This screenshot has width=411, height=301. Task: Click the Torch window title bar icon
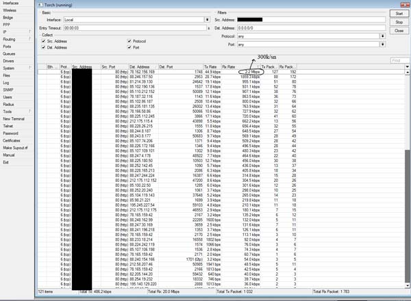[x=40, y=5]
